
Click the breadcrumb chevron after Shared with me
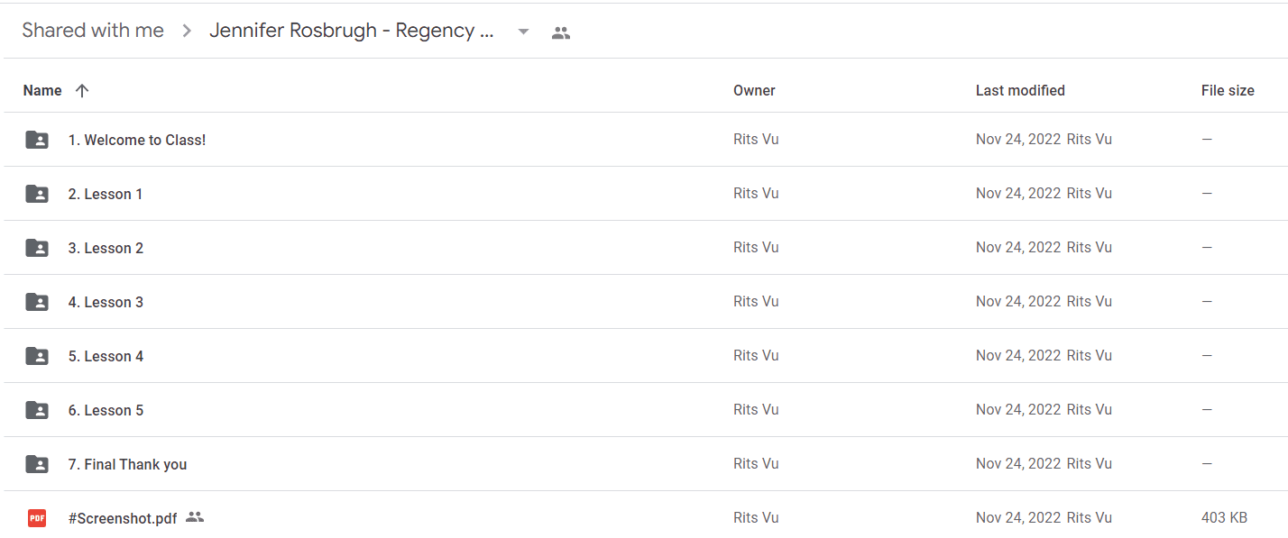(x=187, y=32)
